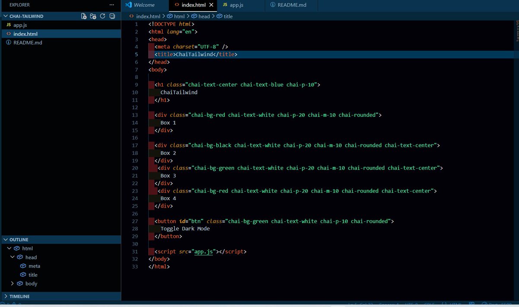The height and width of the screenshot is (307, 519).
Task: Click the id="btn" attribute
Action: point(192,221)
